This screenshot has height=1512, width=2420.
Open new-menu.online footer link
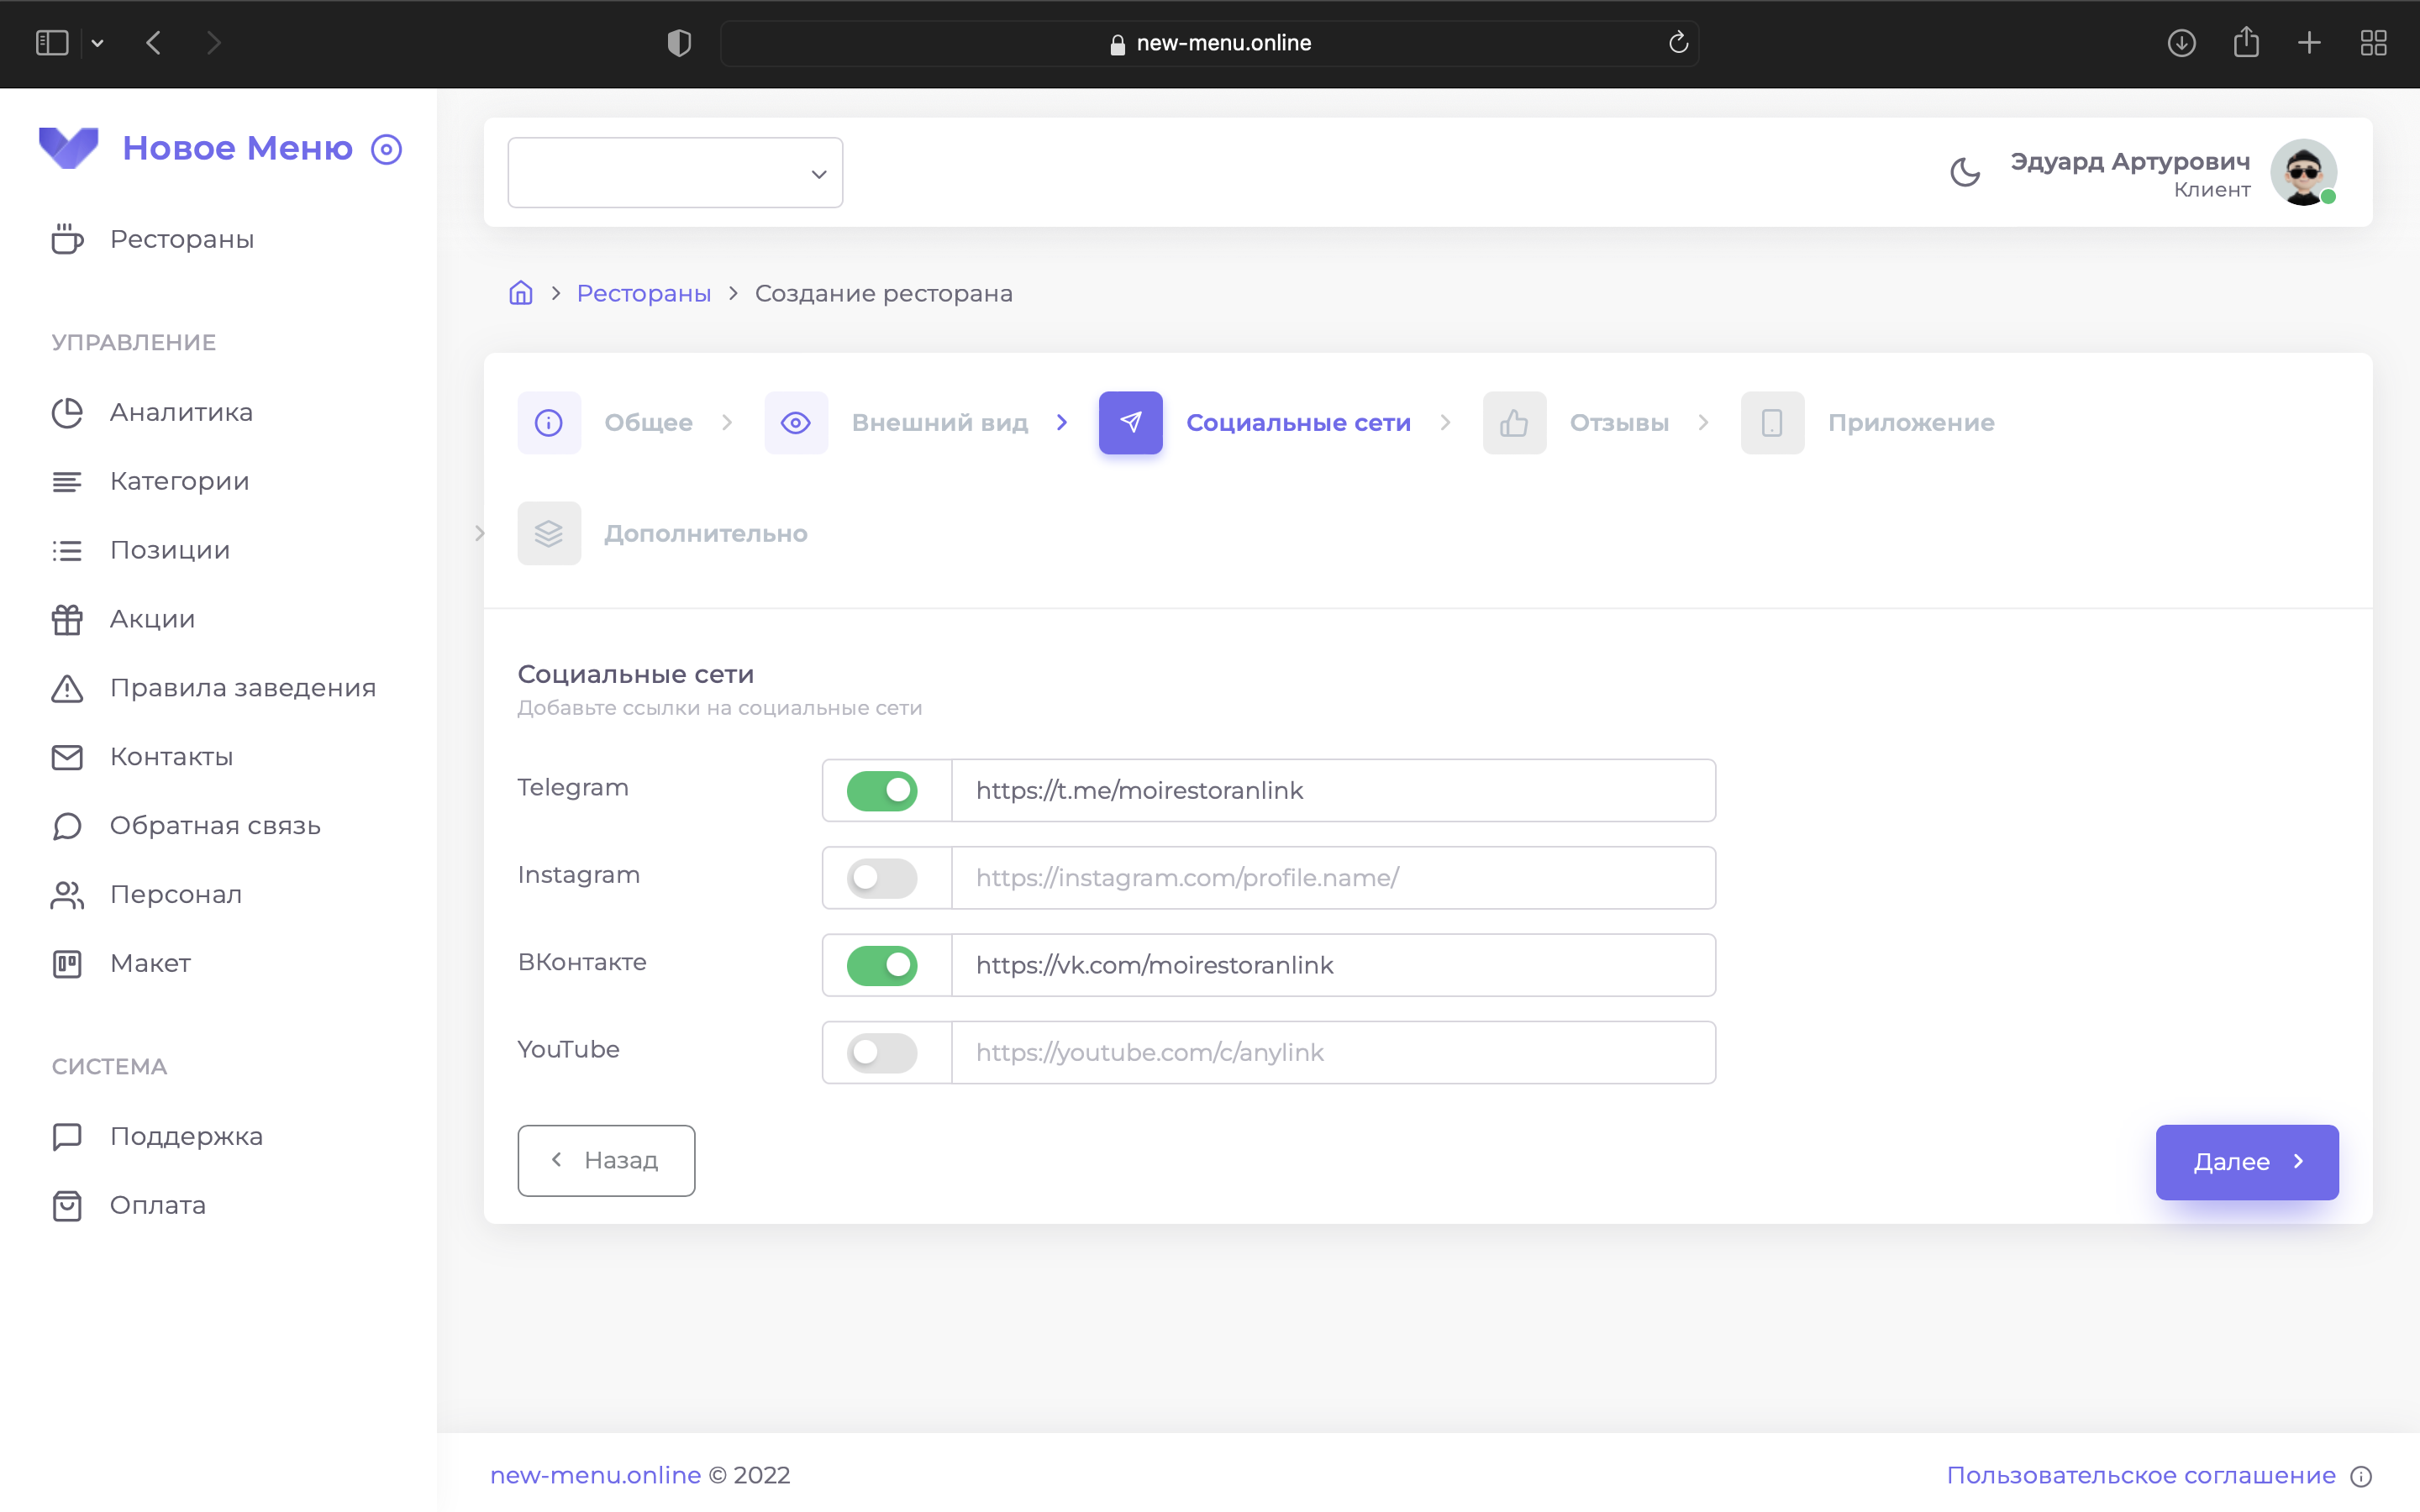(x=595, y=1475)
